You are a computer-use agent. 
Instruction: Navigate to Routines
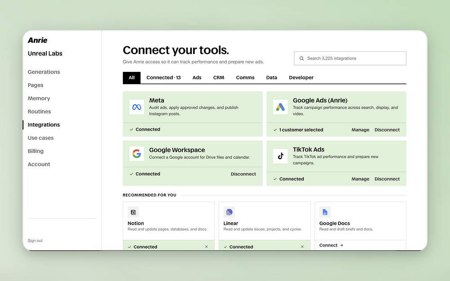pos(39,112)
